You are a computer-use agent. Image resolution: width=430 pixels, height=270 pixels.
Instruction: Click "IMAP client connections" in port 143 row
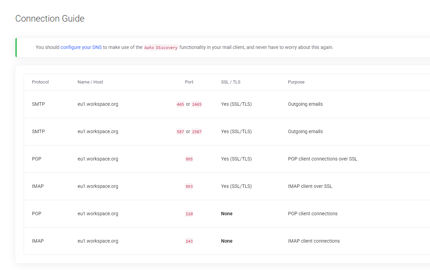(314, 241)
